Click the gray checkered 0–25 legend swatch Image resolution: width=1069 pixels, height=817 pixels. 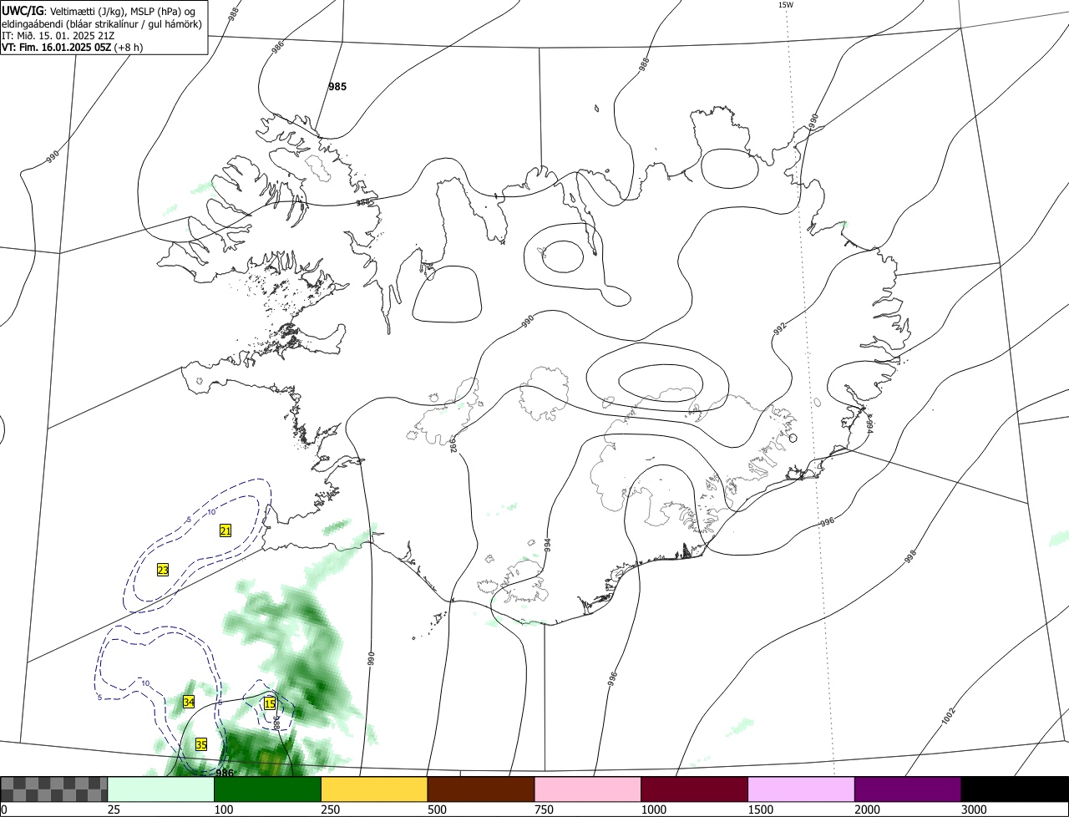pyautogui.click(x=54, y=789)
